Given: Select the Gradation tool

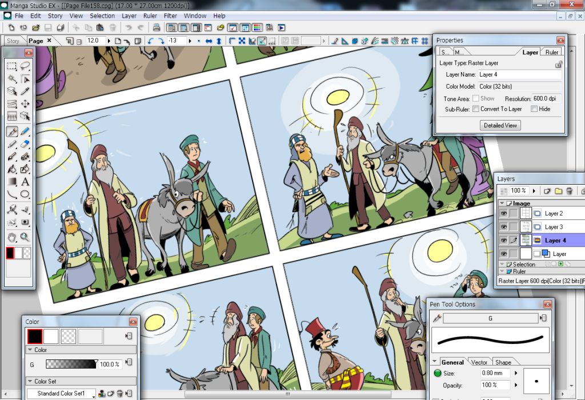Looking at the screenshot, I should (x=12, y=182).
